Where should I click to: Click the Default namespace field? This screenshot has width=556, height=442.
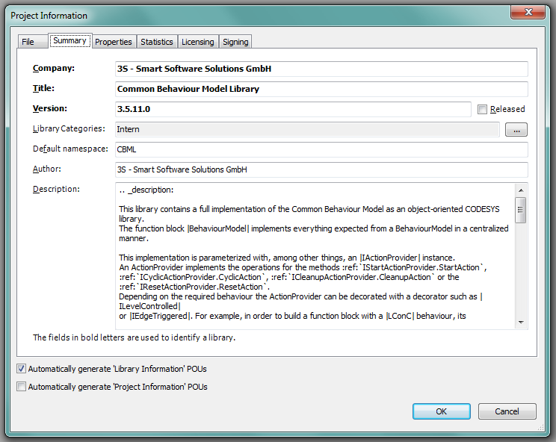point(321,149)
